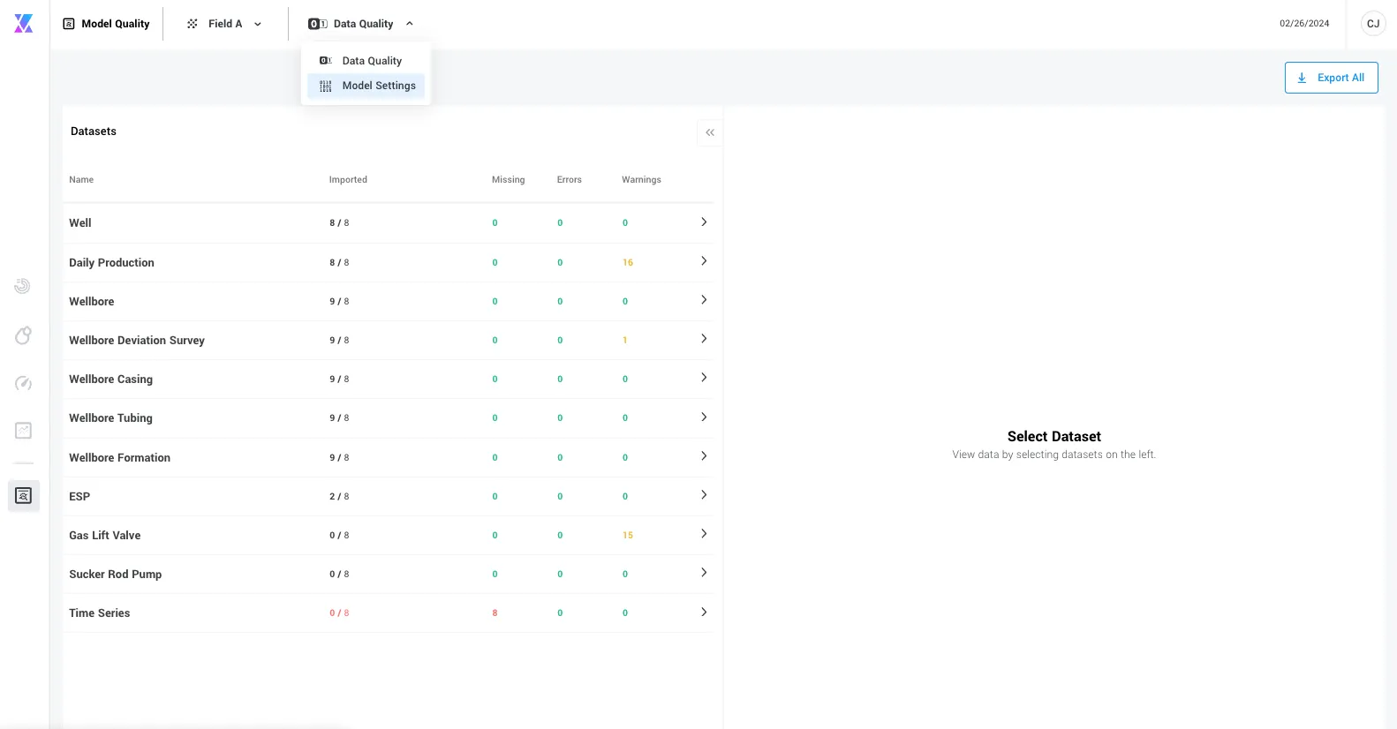This screenshot has width=1397, height=729.
Task: Click the 8 missing value for Time Series
Action: click(495, 613)
